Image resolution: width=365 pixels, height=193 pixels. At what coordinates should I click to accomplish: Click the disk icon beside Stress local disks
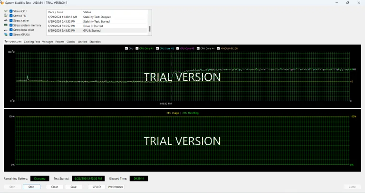click(6, 30)
